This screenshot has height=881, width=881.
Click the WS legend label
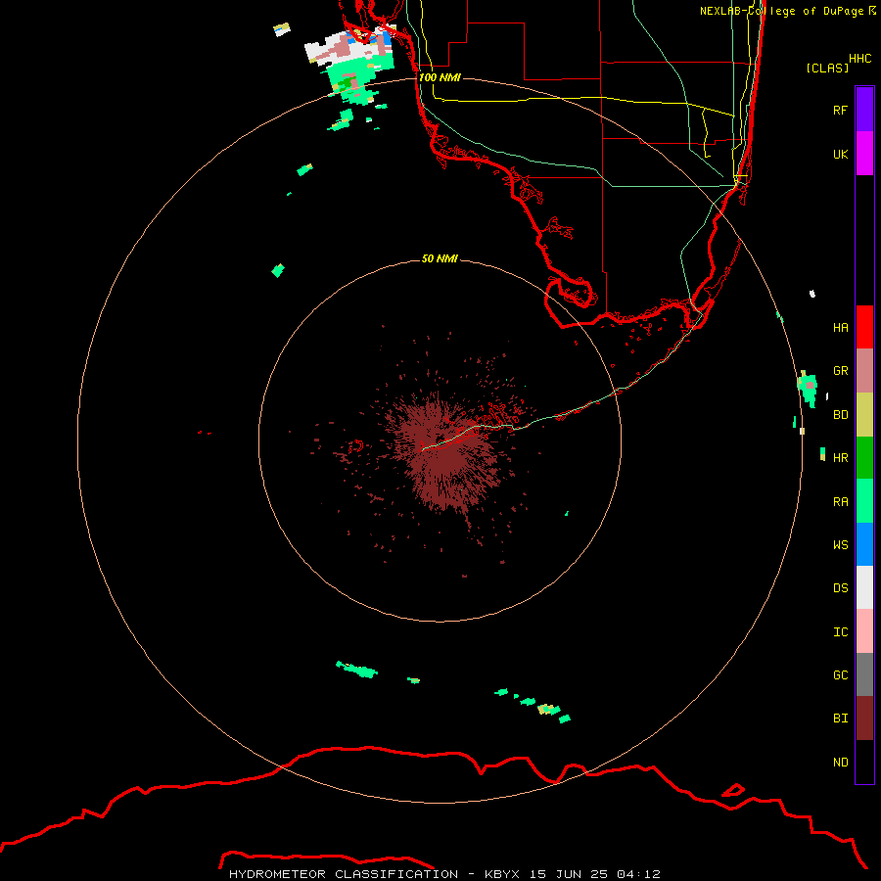(840, 545)
